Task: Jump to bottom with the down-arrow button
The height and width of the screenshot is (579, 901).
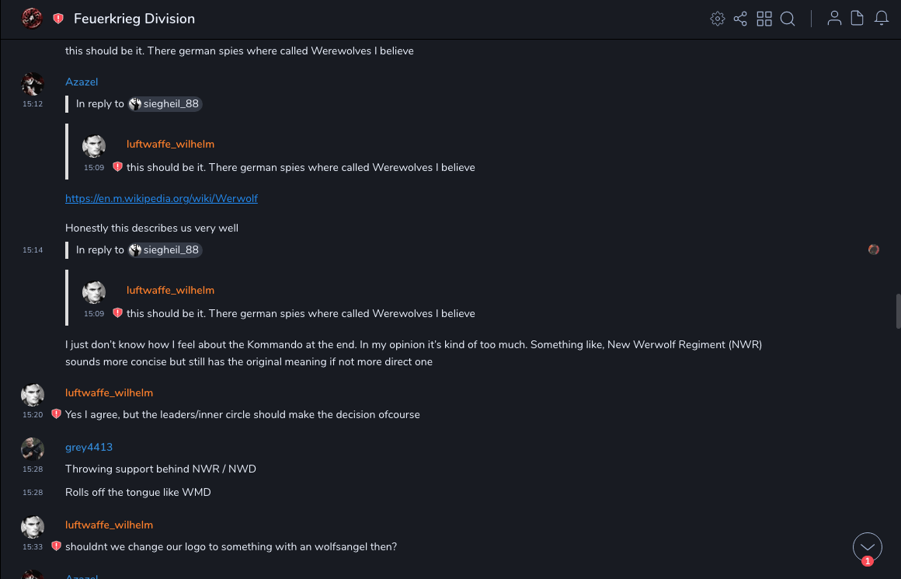Action: pos(868,547)
